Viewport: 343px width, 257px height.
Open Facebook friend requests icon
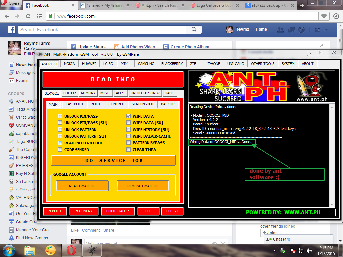click(281, 30)
